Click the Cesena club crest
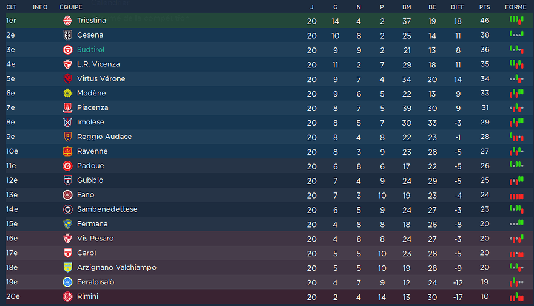This screenshot has width=534, height=306. 67,35
